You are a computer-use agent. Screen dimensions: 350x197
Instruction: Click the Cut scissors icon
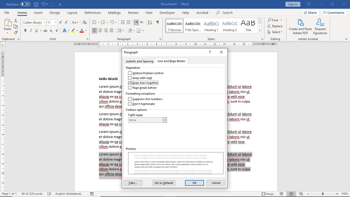[16, 21]
